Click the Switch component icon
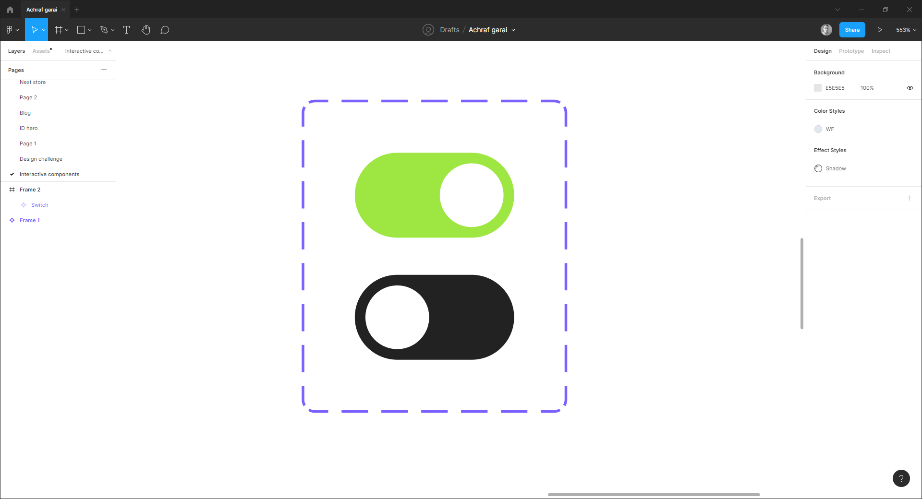The width and height of the screenshot is (922, 499). pos(24,205)
